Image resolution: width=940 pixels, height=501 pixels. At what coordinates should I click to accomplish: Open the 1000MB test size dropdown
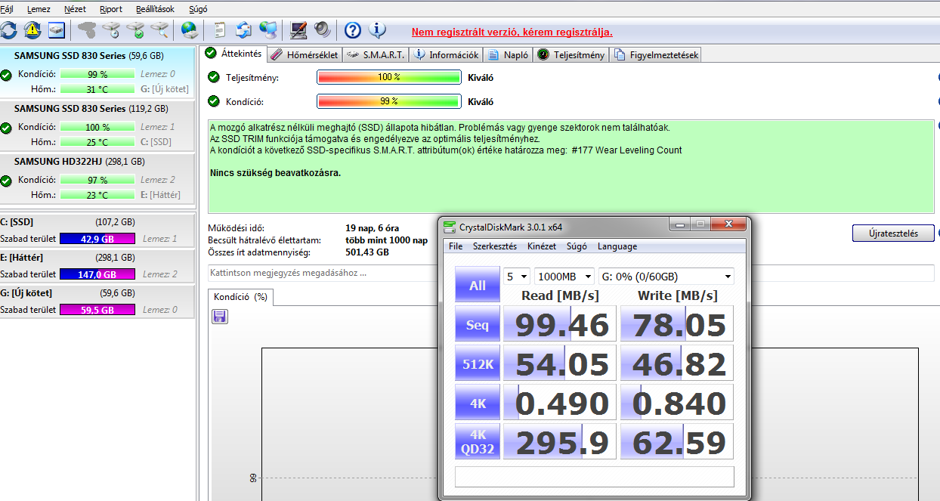pos(564,277)
